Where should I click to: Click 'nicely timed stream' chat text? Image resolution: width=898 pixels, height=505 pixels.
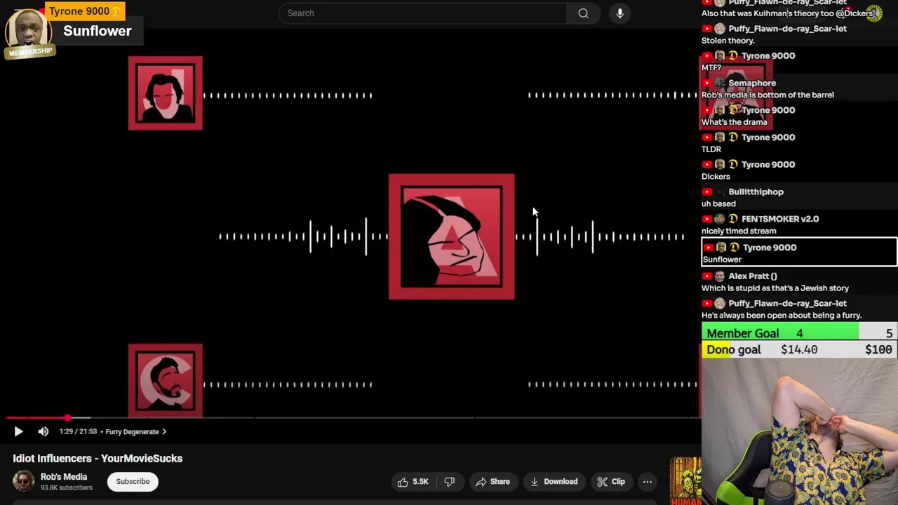click(x=739, y=231)
